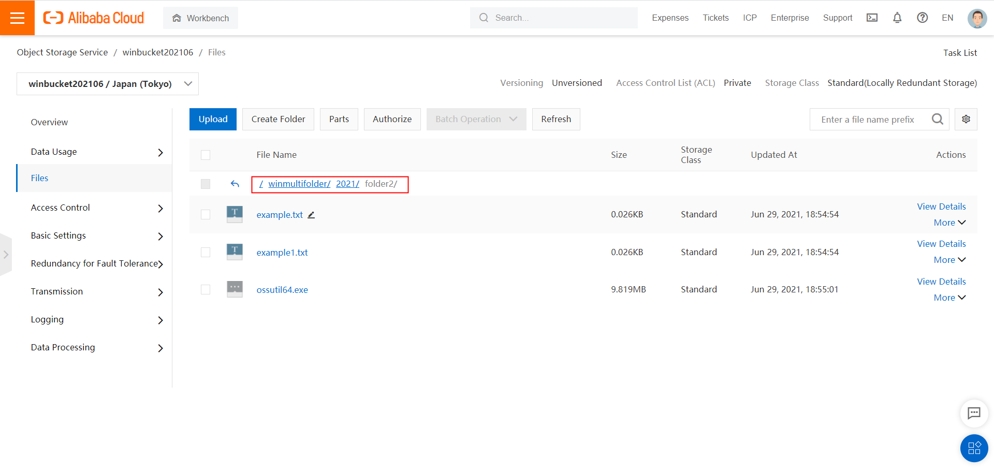
Task: Click the Authorize button
Action: (x=392, y=119)
